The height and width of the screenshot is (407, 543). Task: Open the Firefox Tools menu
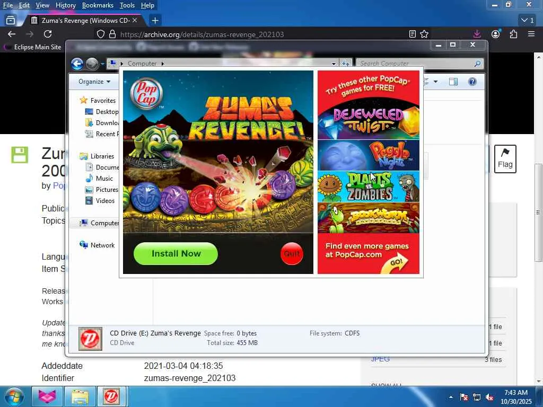coord(127,5)
